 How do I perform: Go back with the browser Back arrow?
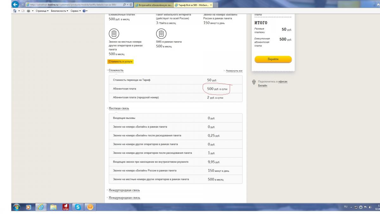tap(15, 4)
